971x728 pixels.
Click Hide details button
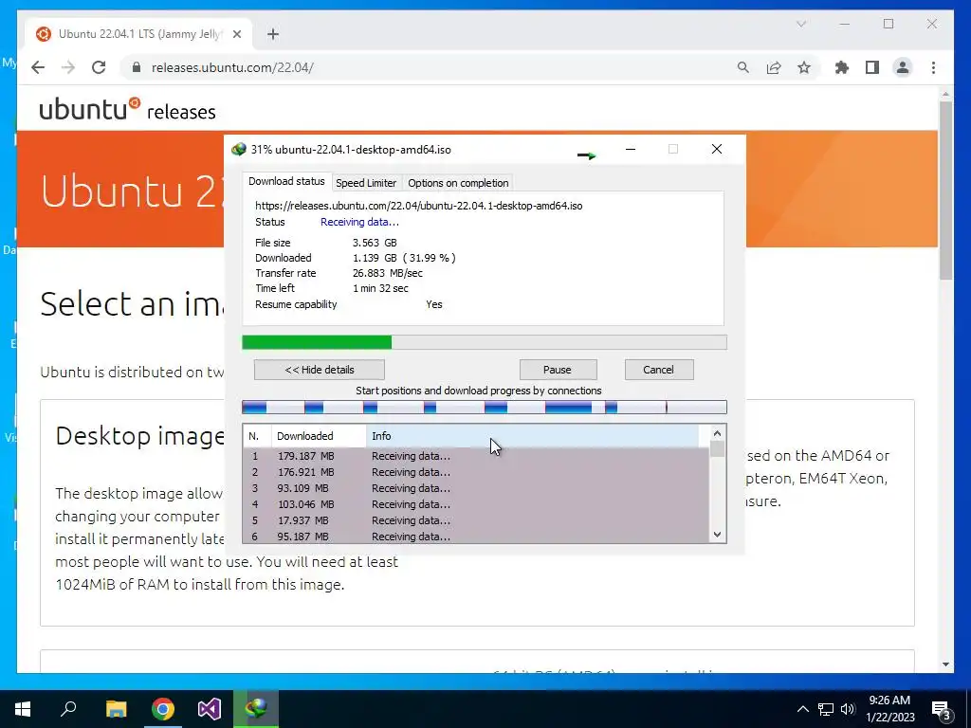319,370
